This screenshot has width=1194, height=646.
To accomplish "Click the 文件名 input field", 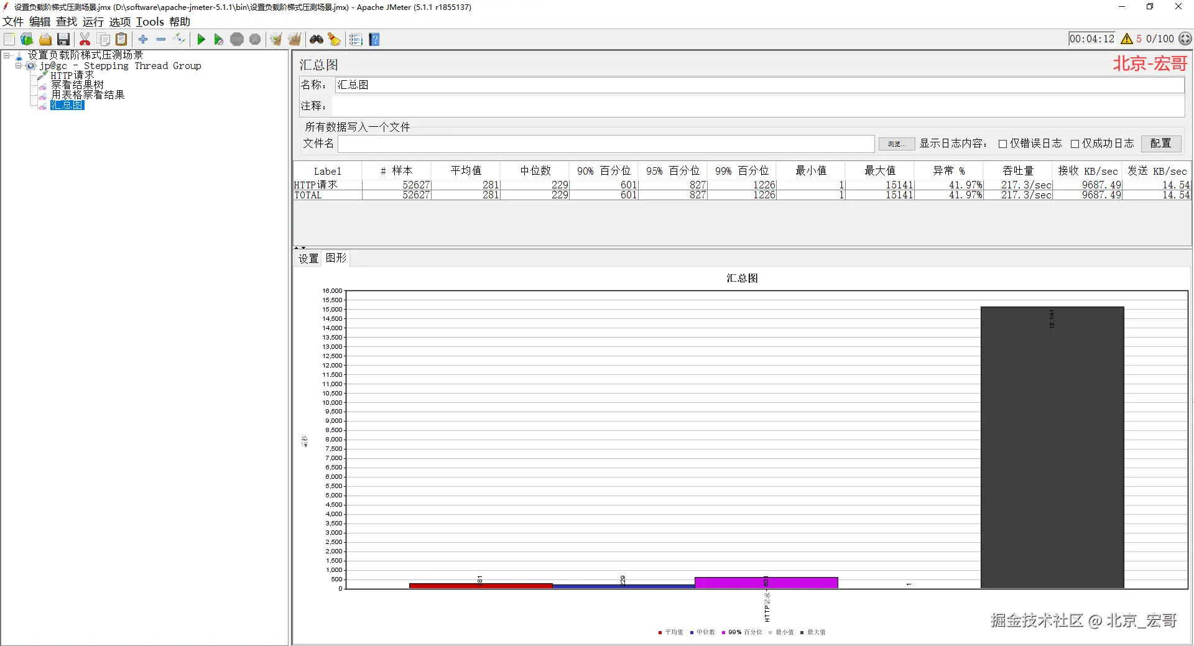I will (x=606, y=144).
